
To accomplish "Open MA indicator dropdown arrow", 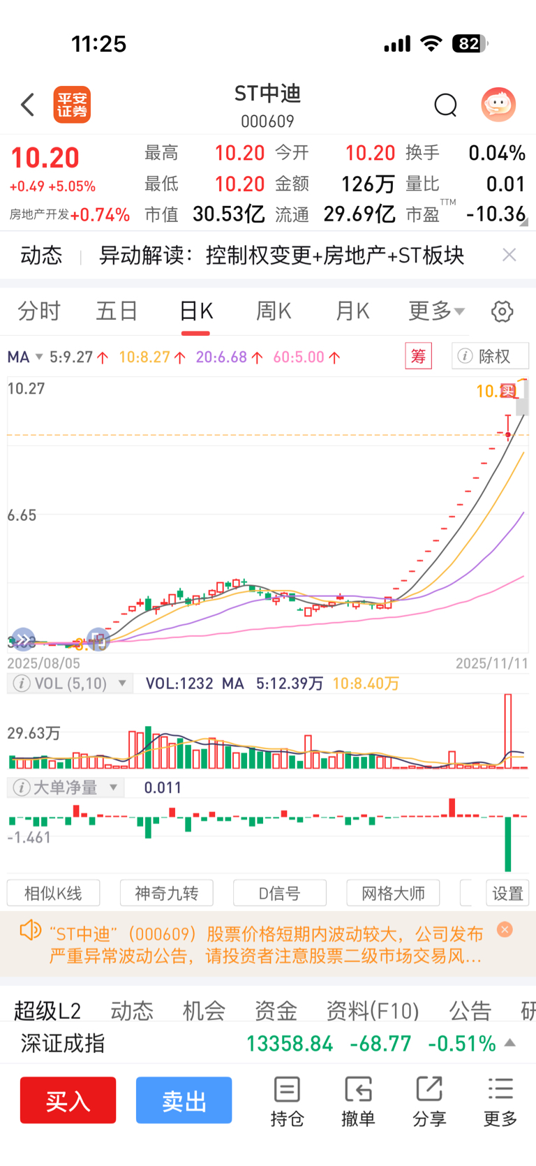I will coord(39,357).
